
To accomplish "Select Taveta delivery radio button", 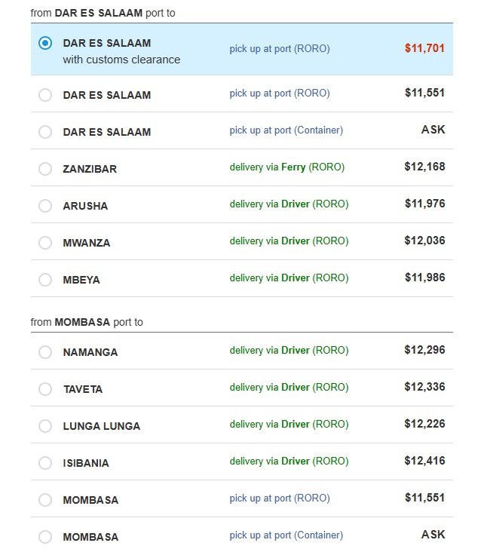I will (x=45, y=389).
